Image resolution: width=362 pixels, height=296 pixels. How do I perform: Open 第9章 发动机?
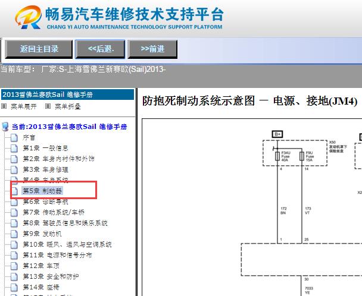pos(42,234)
